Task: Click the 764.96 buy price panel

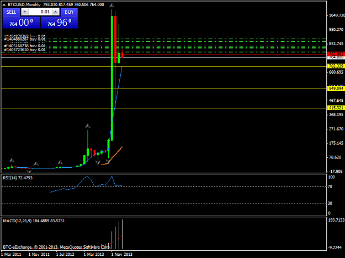Action: (60, 23)
